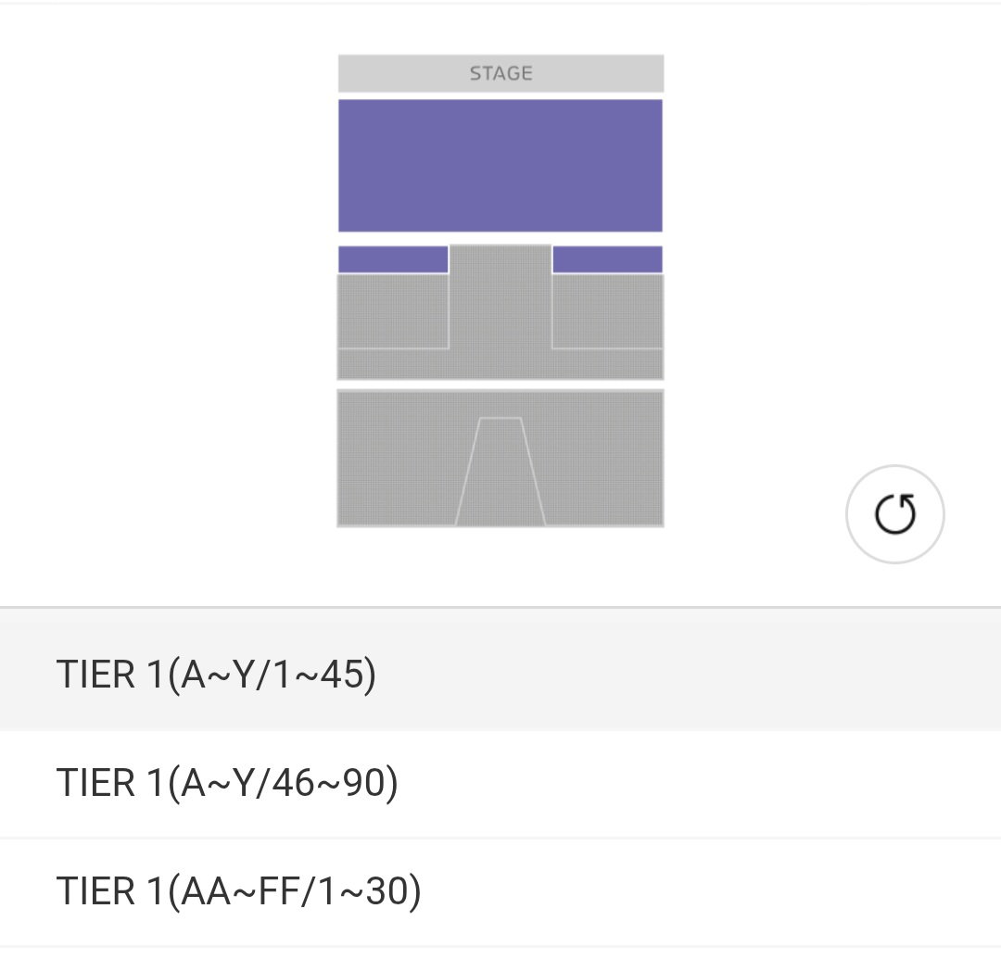Click the STAGE label box

click(x=500, y=73)
